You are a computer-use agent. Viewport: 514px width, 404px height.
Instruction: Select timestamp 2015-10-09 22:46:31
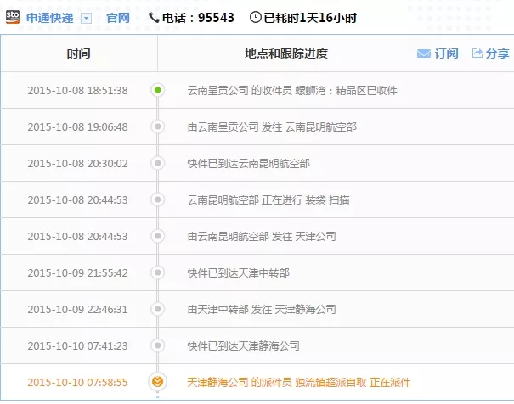tap(77, 310)
